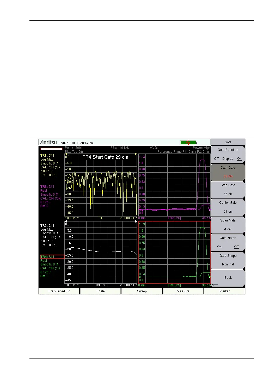Click the yellow reference marker on TR1 plot

coord(66,154)
